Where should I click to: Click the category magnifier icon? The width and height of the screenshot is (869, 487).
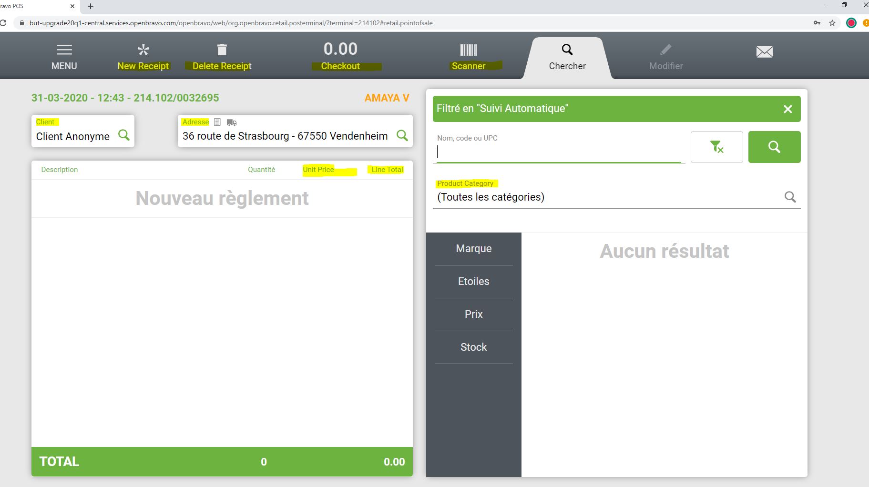pos(790,197)
